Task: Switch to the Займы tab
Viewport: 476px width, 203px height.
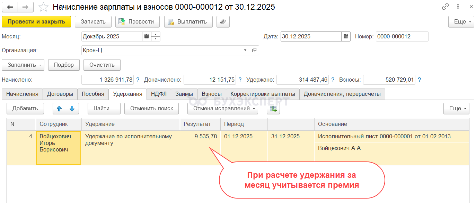Action: [x=184, y=94]
